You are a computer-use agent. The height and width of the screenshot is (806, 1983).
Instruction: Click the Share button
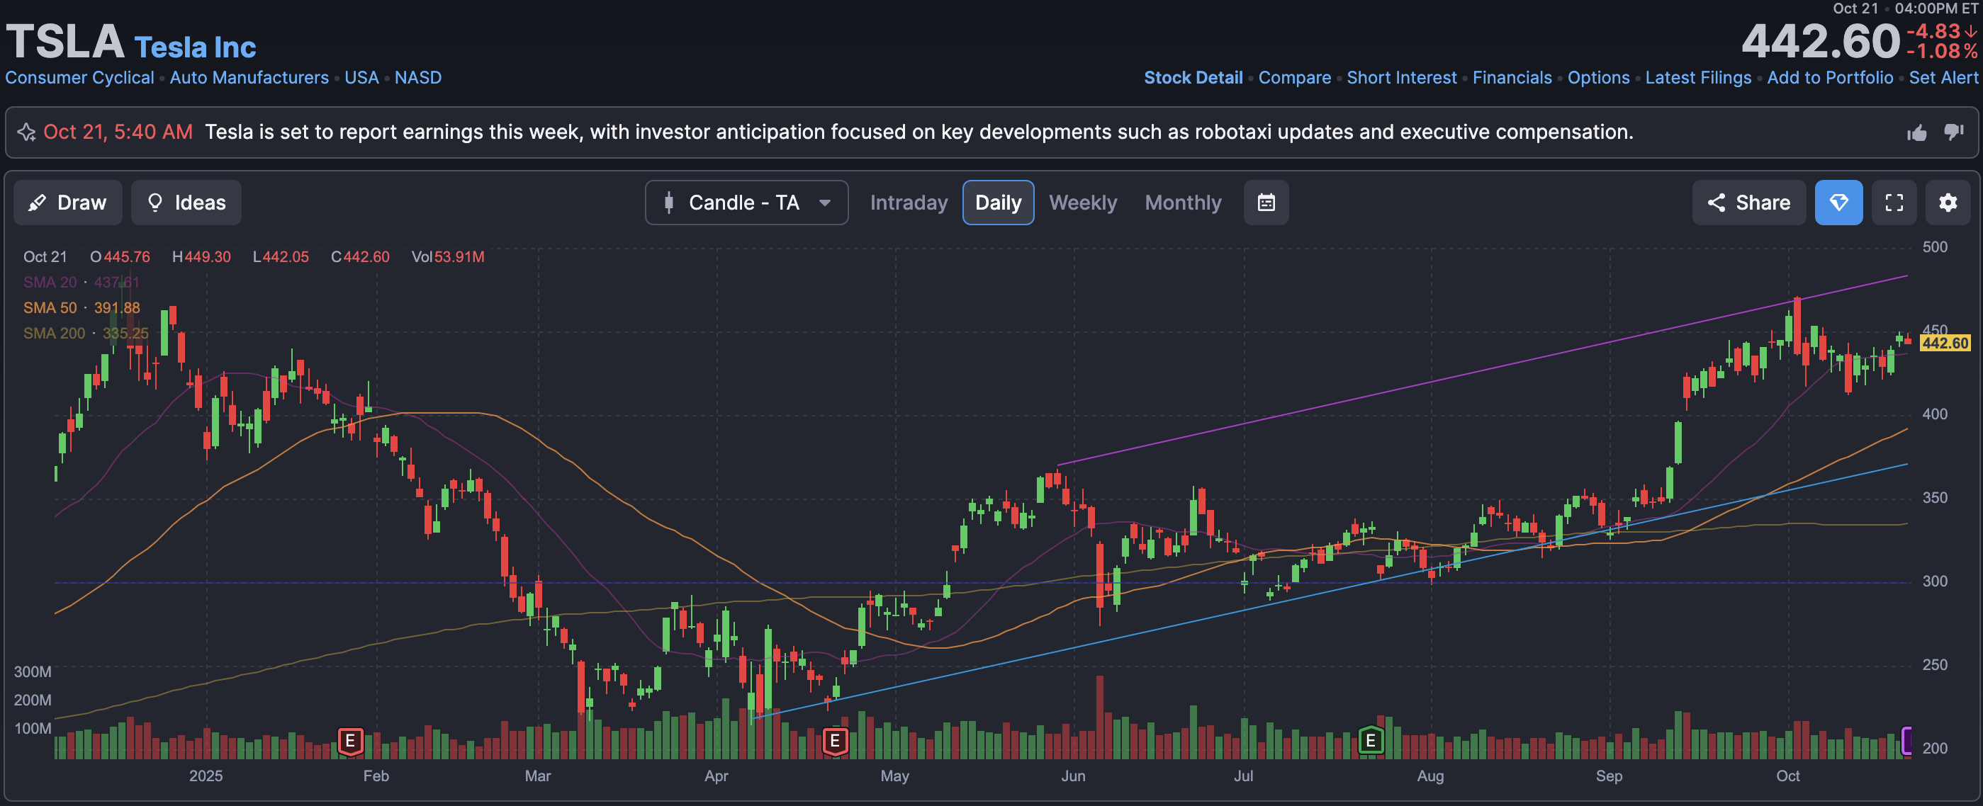click(x=1748, y=203)
